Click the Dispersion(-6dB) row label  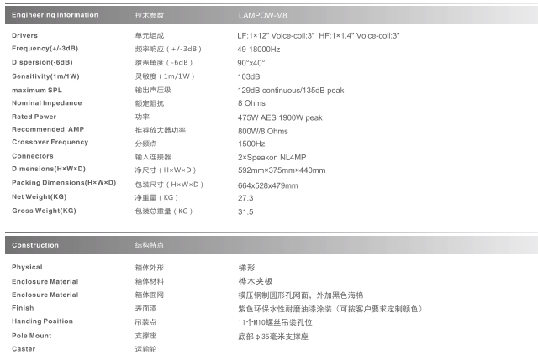(42, 63)
